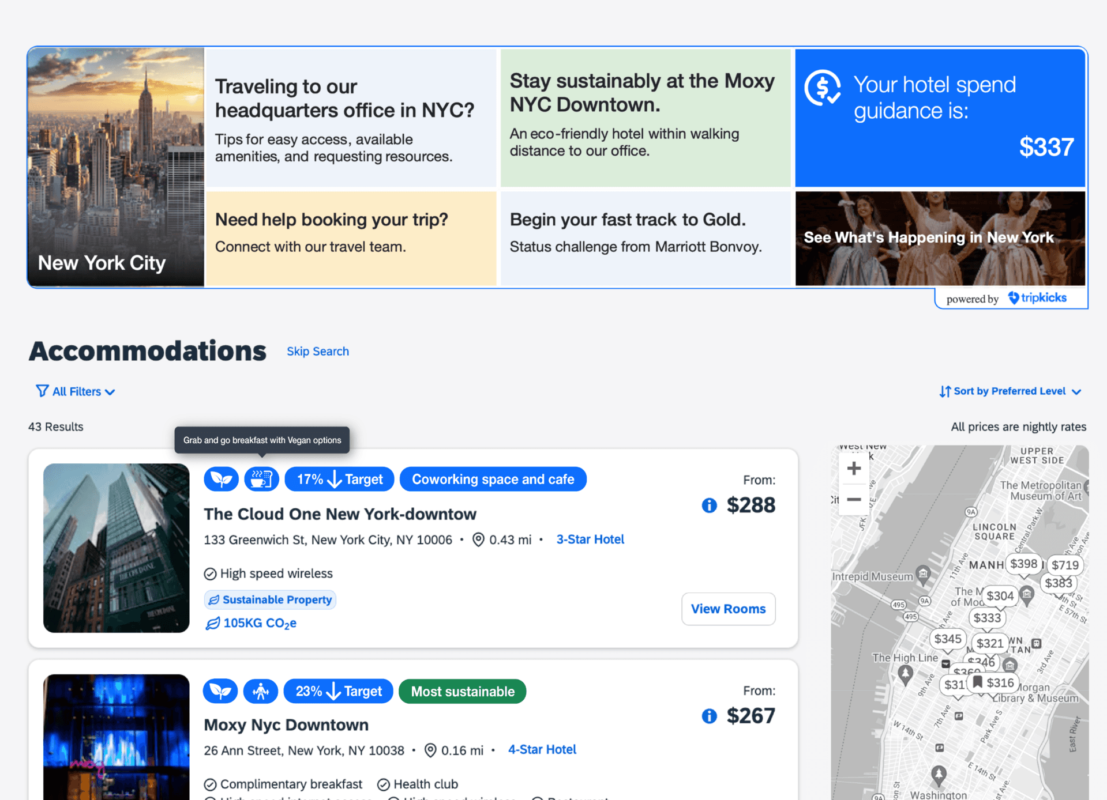Viewport: 1107px width, 800px height.
Task: Click the Moxy Nyc Downtown hotel photo
Action: [x=117, y=737]
